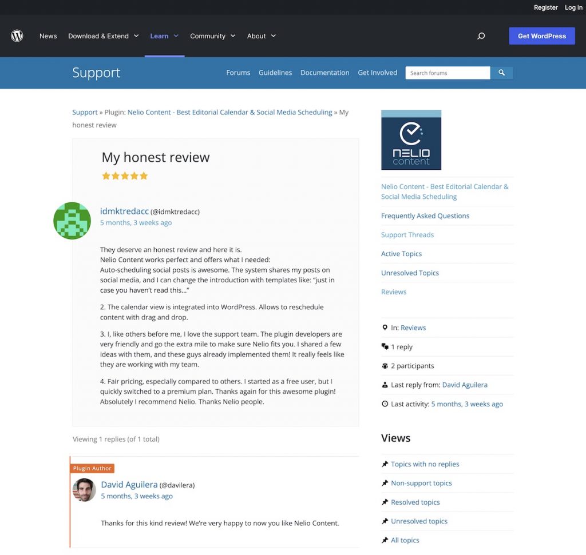Click pin icon beside Non-support topics
This screenshot has height=555, width=586.
(x=385, y=483)
